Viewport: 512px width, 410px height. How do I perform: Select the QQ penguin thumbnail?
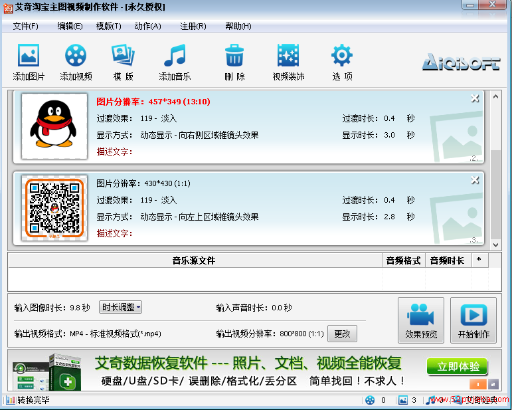tap(54, 126)
